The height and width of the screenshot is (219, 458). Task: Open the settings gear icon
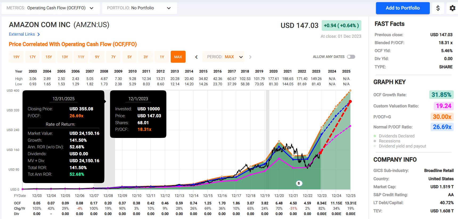452,8
